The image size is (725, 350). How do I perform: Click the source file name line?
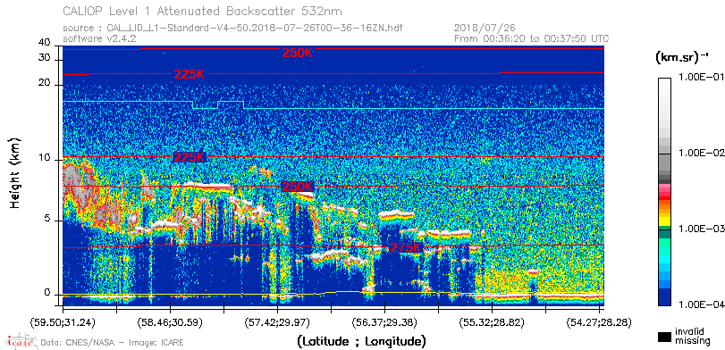[x=232, y=29]
